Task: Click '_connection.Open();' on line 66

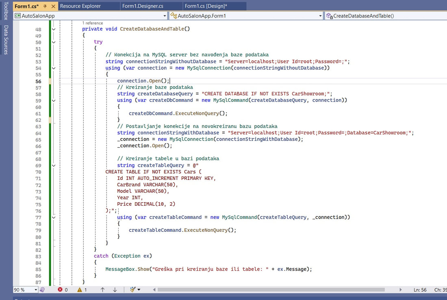Action: click(x=145, y=146)
